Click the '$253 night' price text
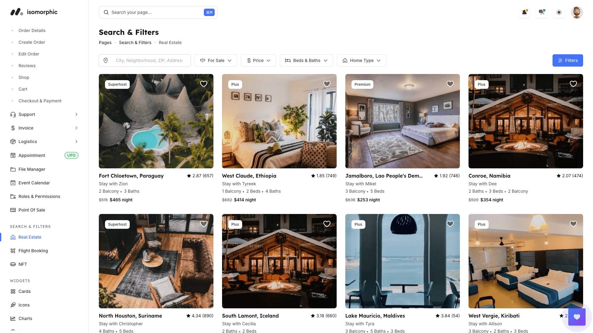Image resolution: width=593 pixels, height=333 pixels. point(368,200)
